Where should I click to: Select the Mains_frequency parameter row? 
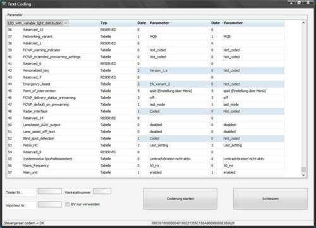145,166
